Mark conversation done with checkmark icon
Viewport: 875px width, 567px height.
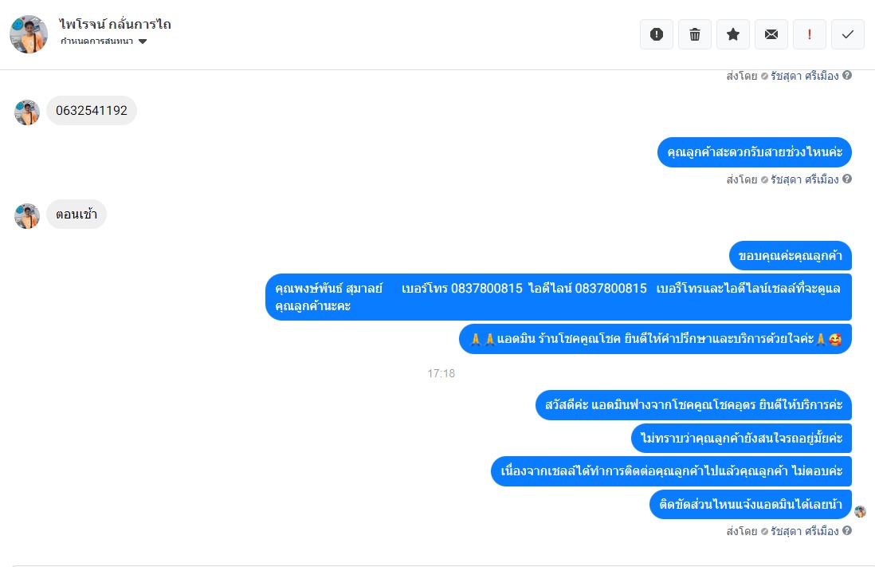click(848, 34)
